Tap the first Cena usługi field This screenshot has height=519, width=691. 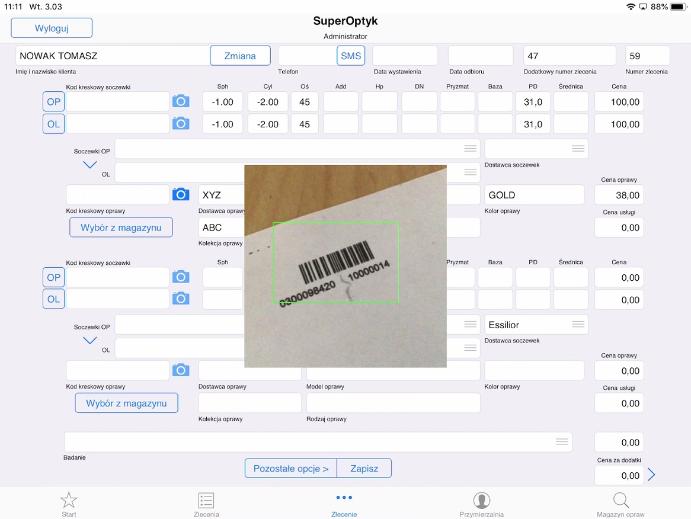[x=619, y=228]
